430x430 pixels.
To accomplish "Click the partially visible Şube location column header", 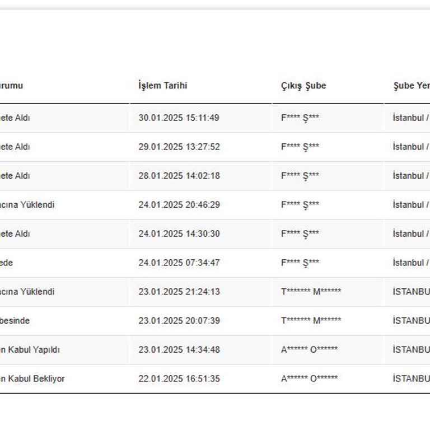I will click(411, 86).
